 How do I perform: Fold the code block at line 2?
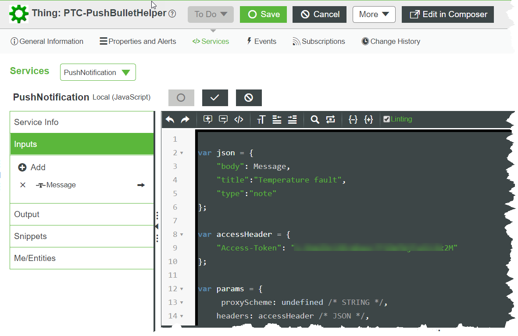click(x=182, y=153)
